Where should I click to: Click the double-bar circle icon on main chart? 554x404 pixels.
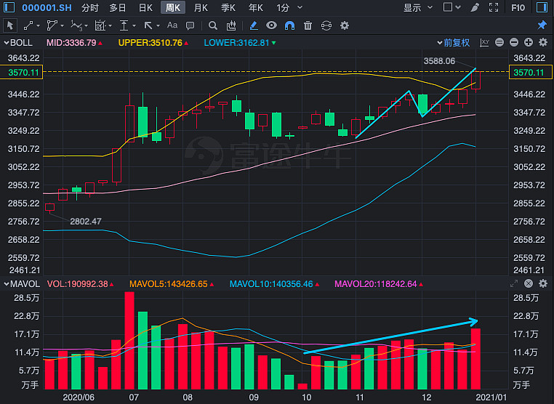(x=499, y=43)
